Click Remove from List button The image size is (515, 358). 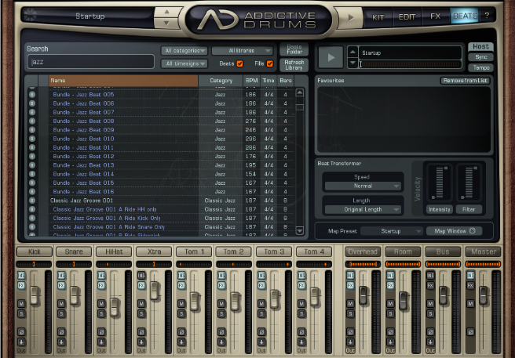point(465,81)
